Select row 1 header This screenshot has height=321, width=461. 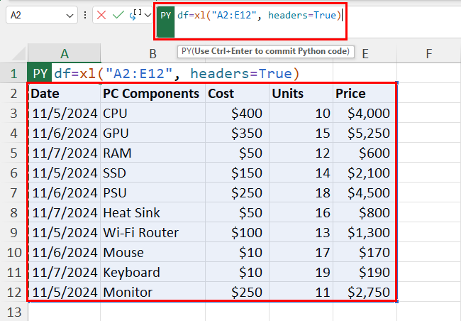tap(13, 73)
